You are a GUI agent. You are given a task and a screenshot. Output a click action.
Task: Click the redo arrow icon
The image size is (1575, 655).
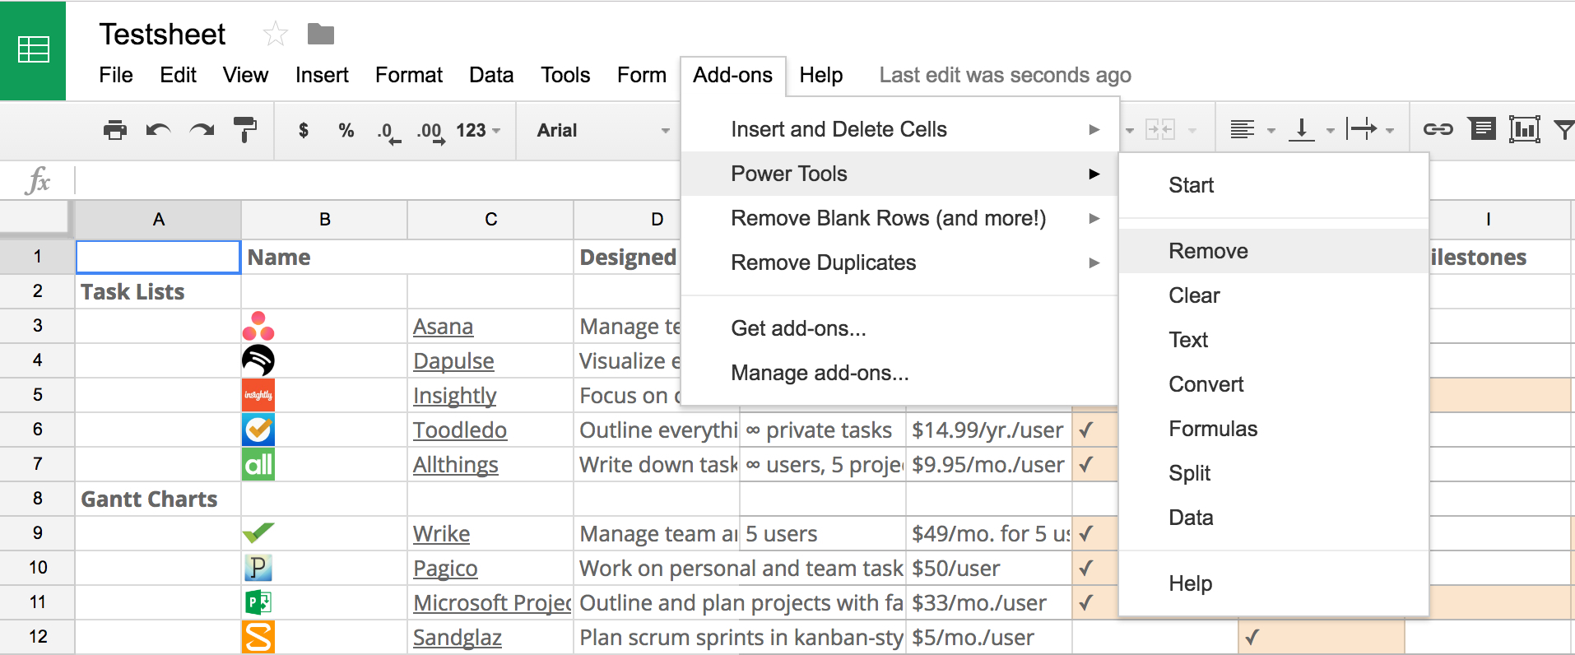click(202, 130)
